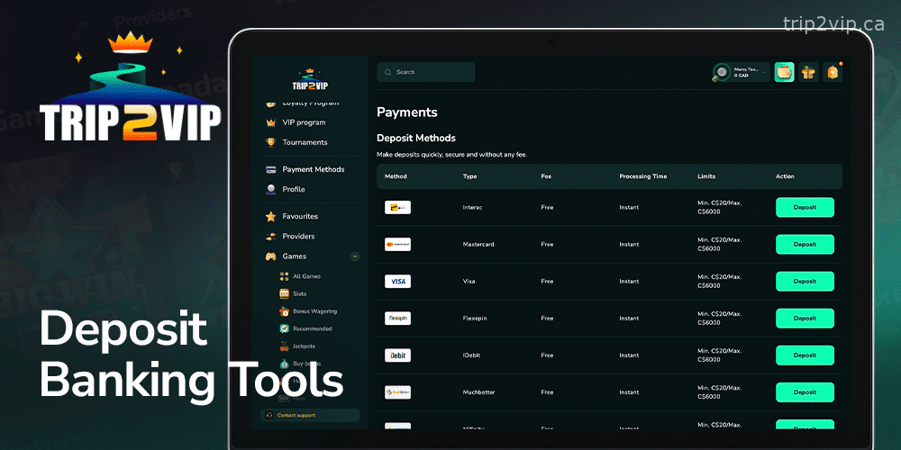Click the Deposit Methods heading
This screenshot has height=450, width=901.
pos(416,139)
